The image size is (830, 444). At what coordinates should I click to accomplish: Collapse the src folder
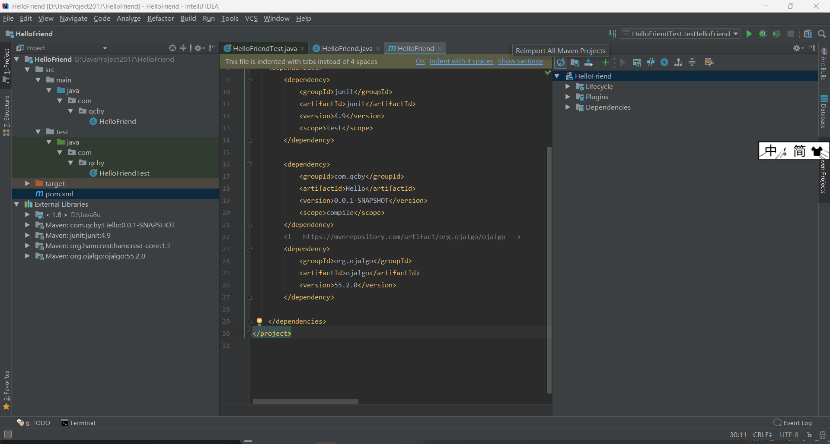click(x=27, y=69)
